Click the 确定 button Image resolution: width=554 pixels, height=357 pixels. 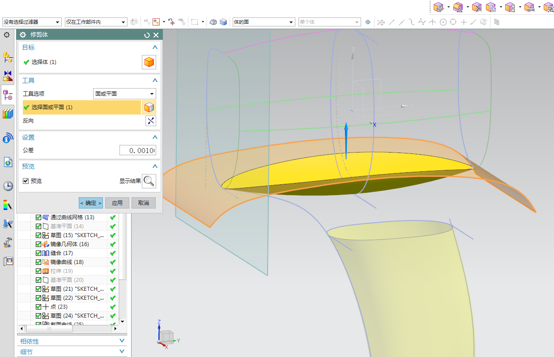[x=91, y=203]
